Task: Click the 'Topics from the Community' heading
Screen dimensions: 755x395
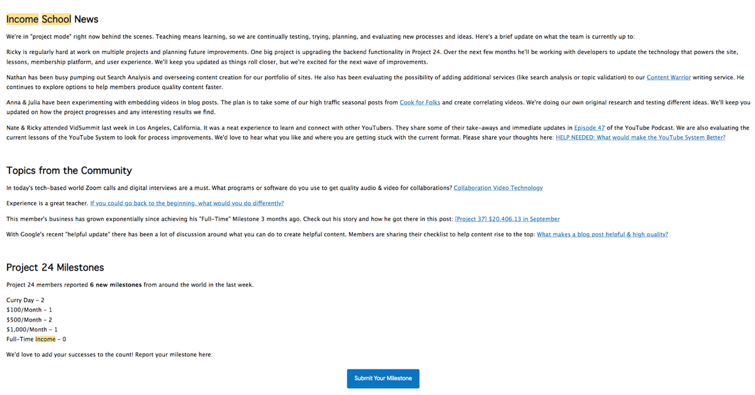Action: click(69, 171)
